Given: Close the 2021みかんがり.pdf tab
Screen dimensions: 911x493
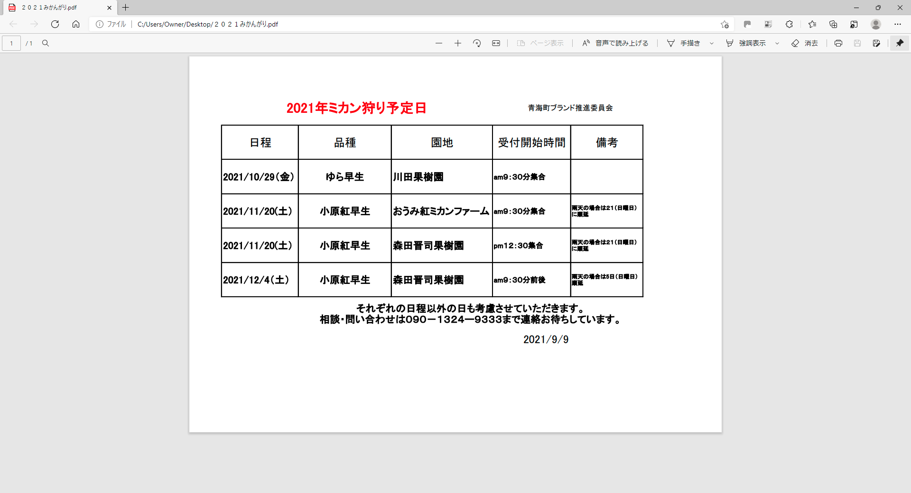Looking at the screenshot, I should (x=109, y=8).
